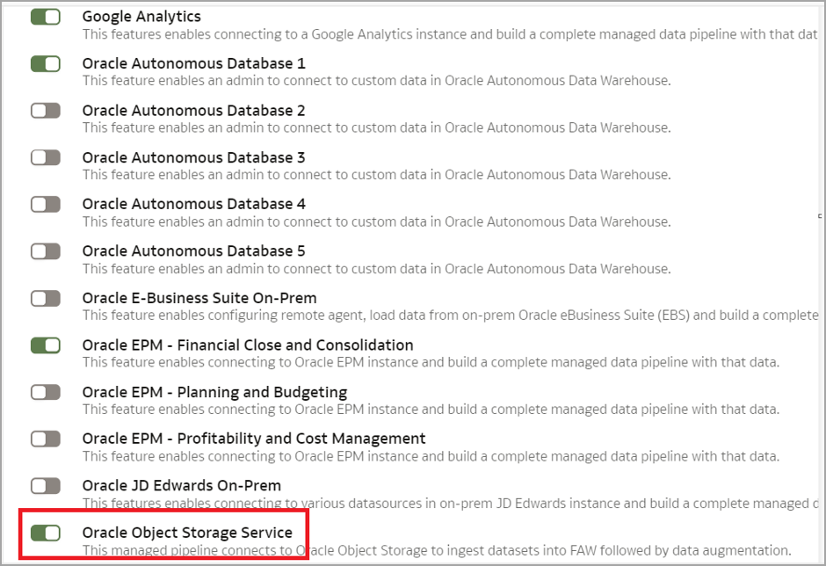Enable Oracle Autonomous Database 2 toggle
826x566 pixels.
[x=45, y=111]
